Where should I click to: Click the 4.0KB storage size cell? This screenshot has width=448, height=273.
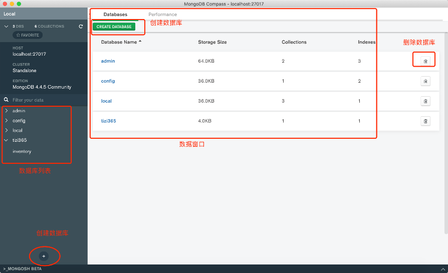point(204,121)
